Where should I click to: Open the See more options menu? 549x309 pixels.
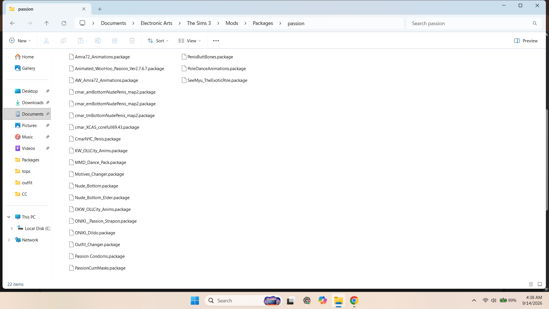tap(216, 41)
